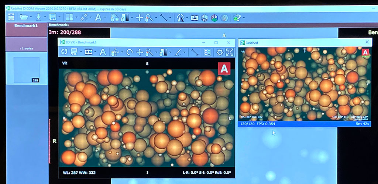Screen dimensions: 378x184
Task: Open the MPR reconstruction cube icon
Action: [205, 18]
